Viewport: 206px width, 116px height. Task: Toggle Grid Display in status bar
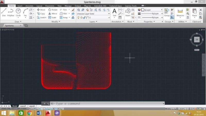[35, 109]
